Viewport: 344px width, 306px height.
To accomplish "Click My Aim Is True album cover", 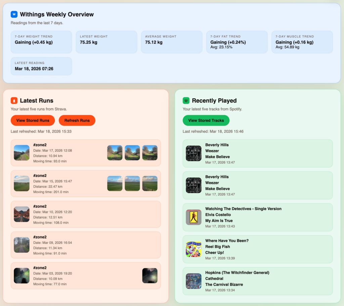I will tap(193, 217).
